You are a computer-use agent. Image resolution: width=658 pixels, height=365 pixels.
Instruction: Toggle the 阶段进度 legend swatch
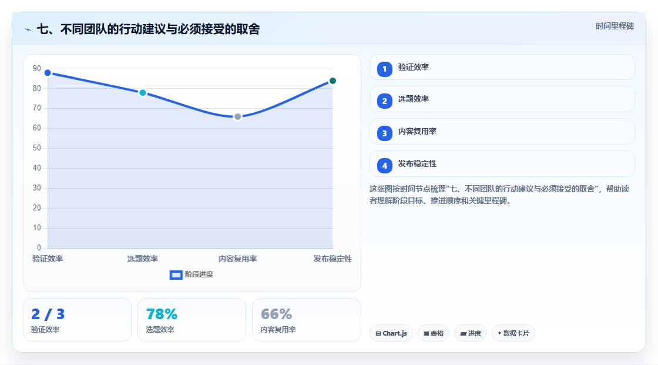pos(176,275)
